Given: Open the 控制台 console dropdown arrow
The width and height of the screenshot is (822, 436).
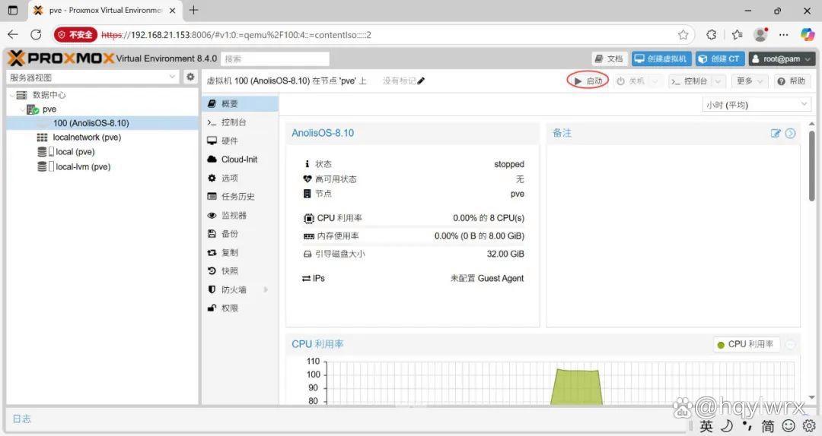Looking at the screenshot, I should point(718,81).
